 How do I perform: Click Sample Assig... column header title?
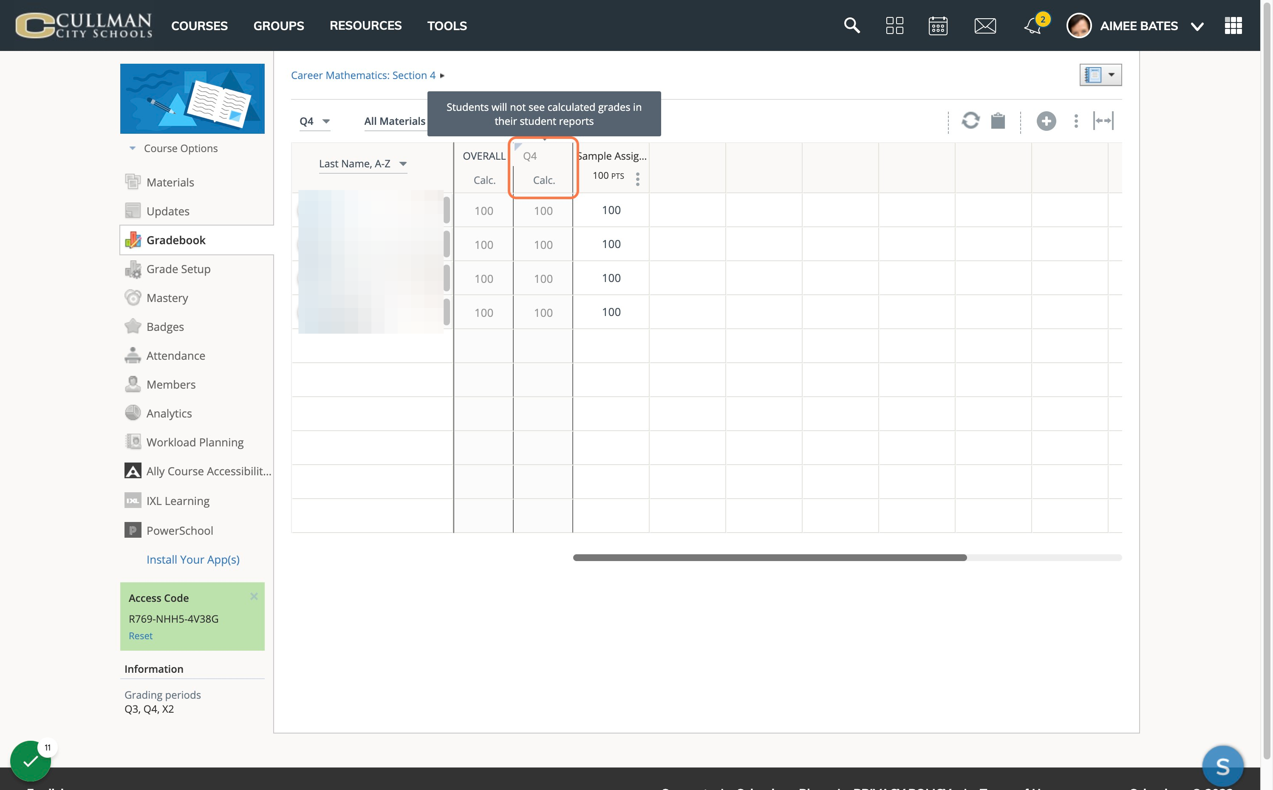[611, 156]
